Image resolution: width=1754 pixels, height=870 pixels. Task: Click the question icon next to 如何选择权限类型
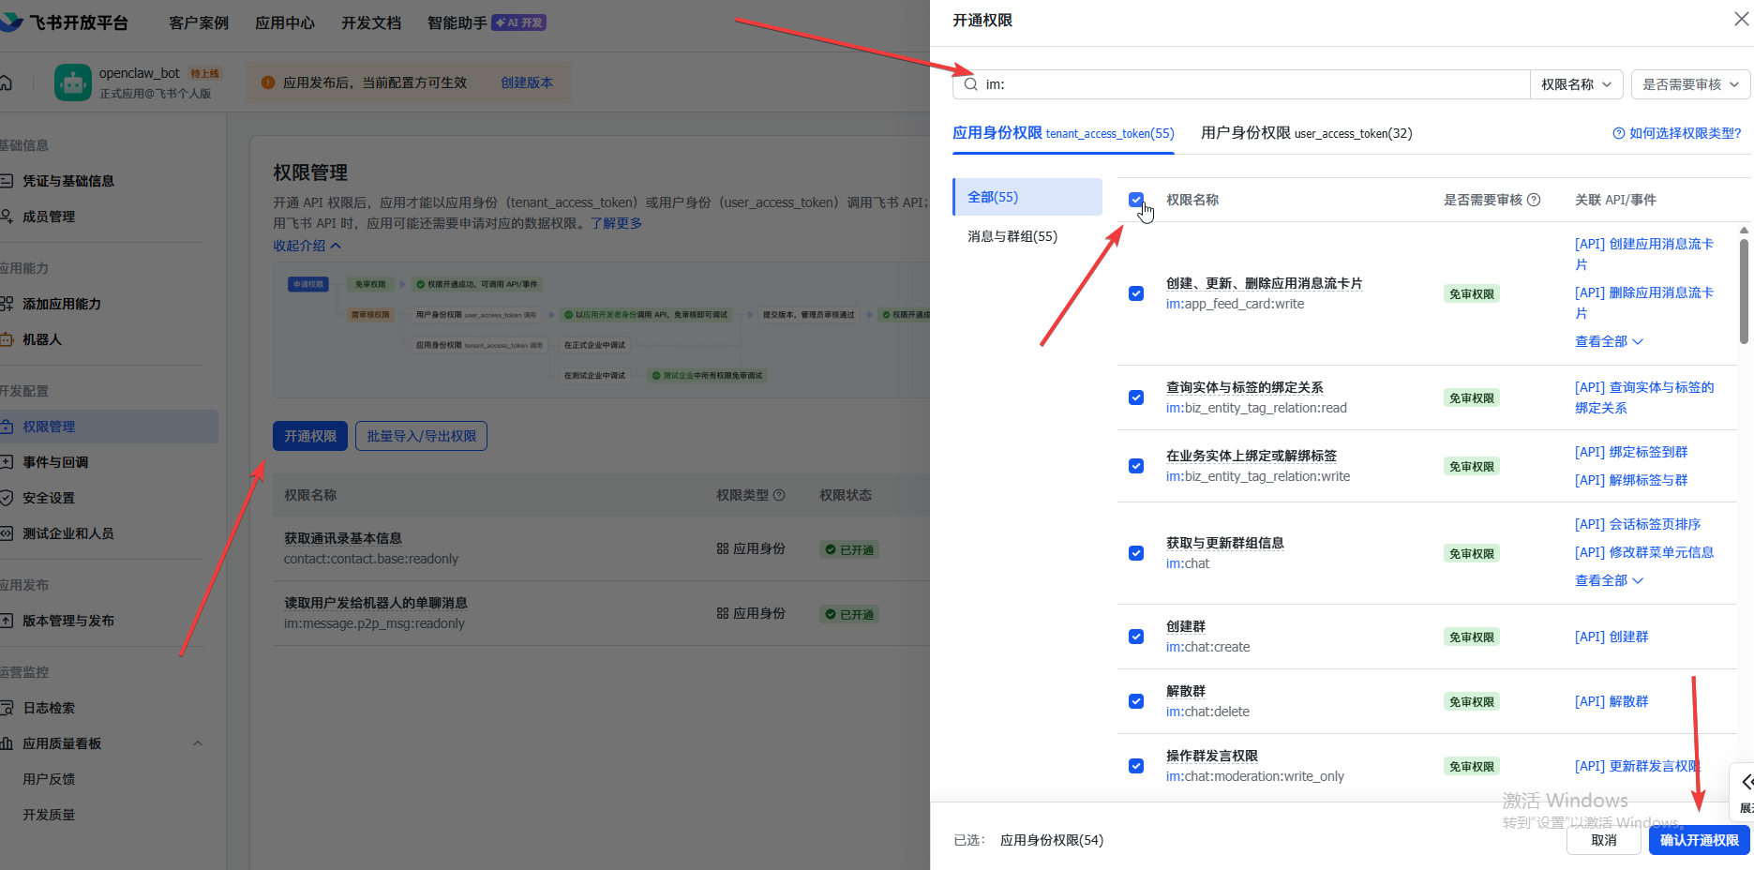(1618, 133)
